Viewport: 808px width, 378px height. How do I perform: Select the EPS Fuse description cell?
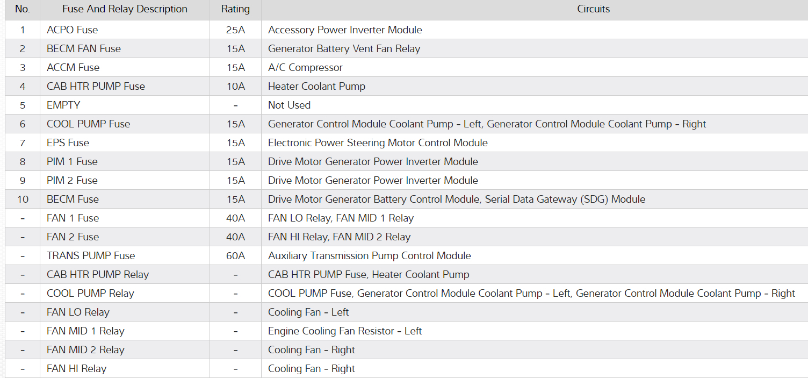coord(68,142)
